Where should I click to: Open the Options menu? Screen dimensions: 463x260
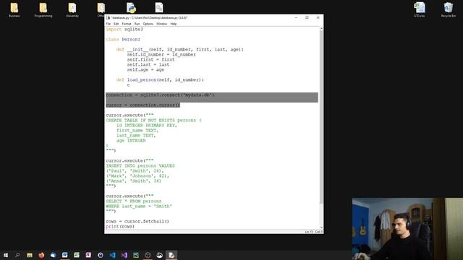[x=148, y=24]
